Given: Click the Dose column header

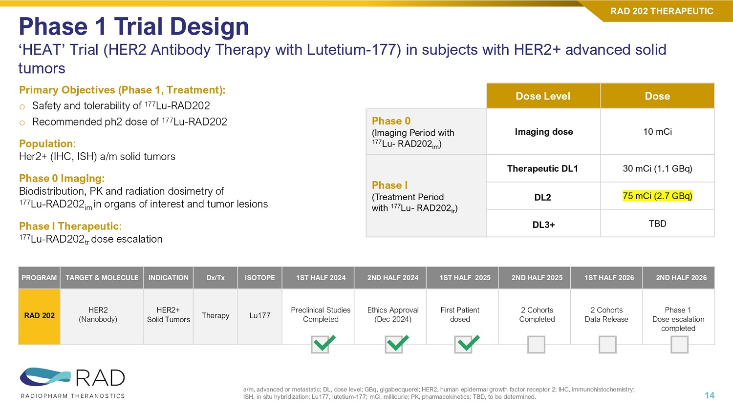Looking at the screenshot, I should click(x=657, y=96).
